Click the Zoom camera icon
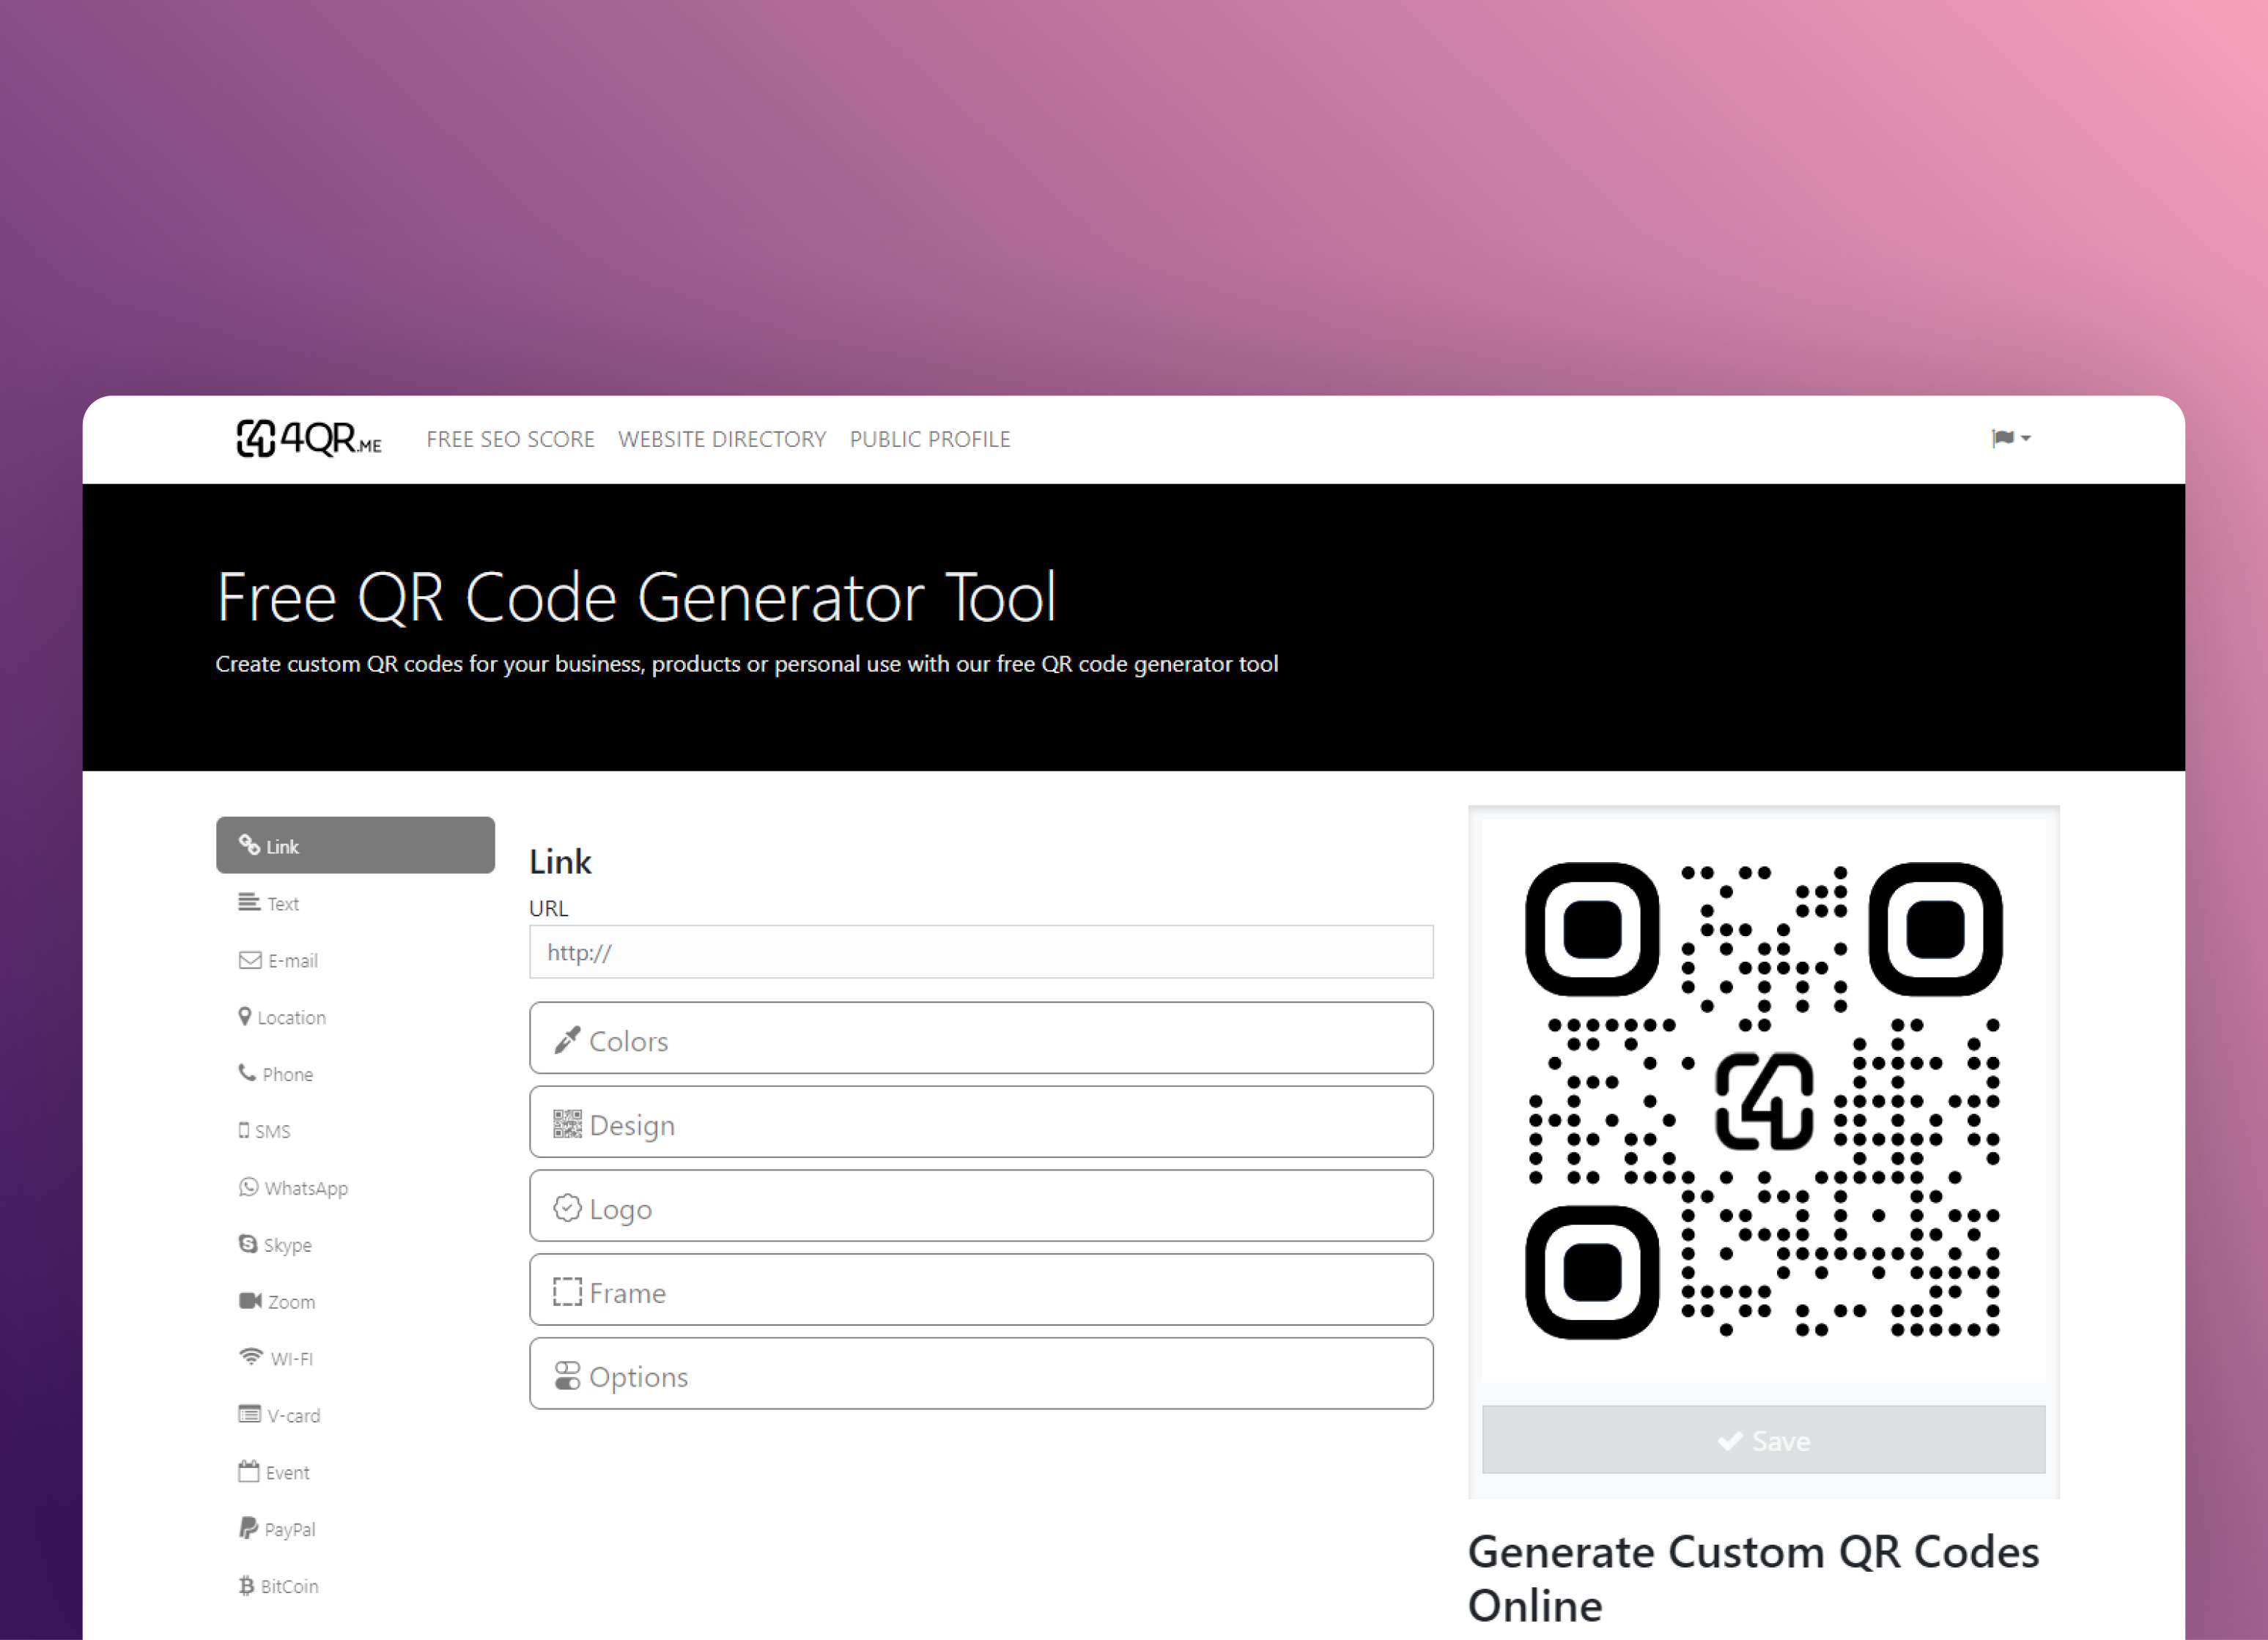This screenshot has width=2268, height=1640. (x=250, y=1301)
